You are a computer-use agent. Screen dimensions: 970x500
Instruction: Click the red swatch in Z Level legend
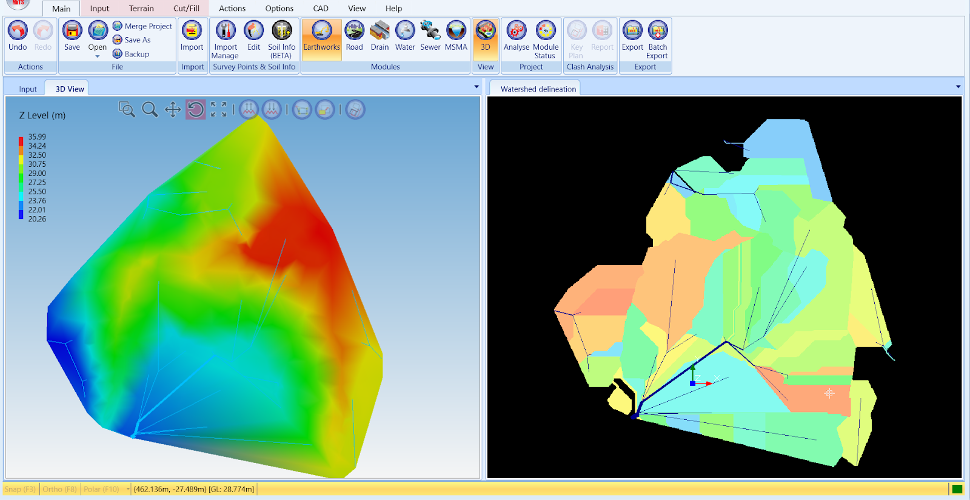[21, 140]
